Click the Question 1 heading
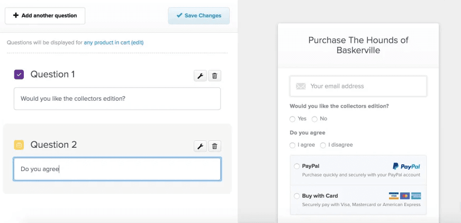This screenshot has height=223, width=461. [52, 75]
